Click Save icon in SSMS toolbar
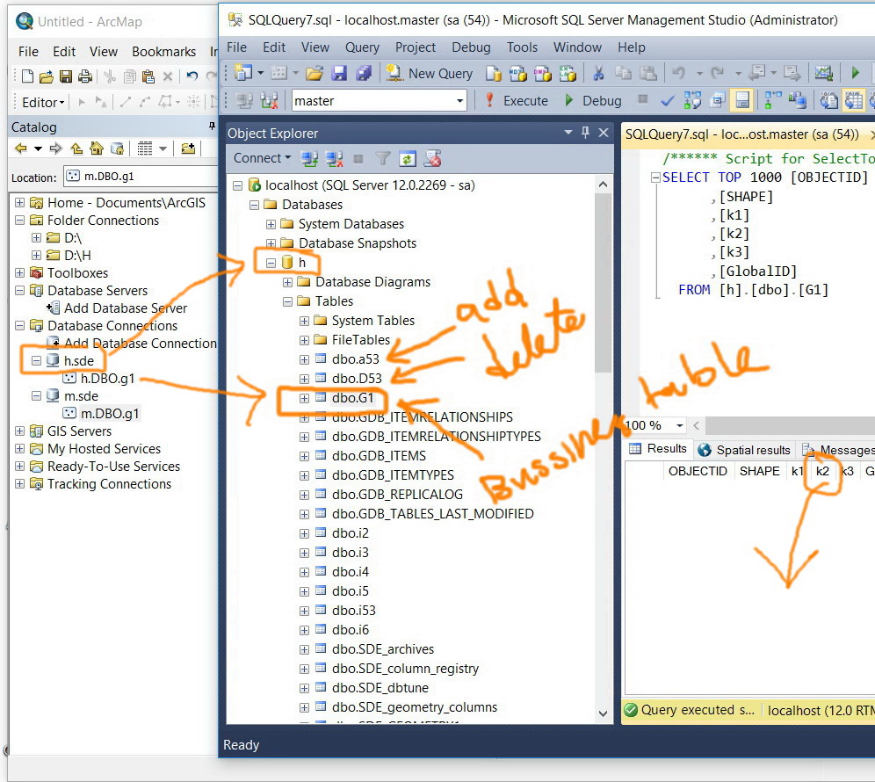This screenshot has width=875, height=782. 339,73
